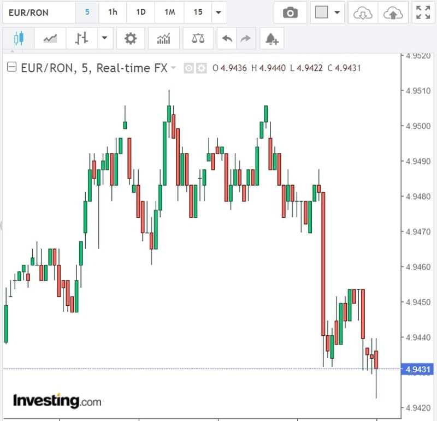Take a chart snapshot with camera icon
The height and width of the screenshot is (421, 437).
[290, 13]
